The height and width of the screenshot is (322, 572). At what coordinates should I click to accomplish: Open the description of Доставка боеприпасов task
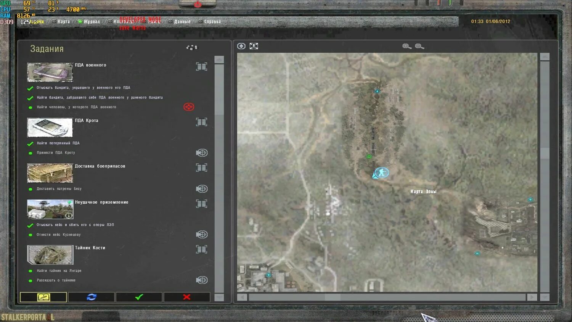[201, 168]
